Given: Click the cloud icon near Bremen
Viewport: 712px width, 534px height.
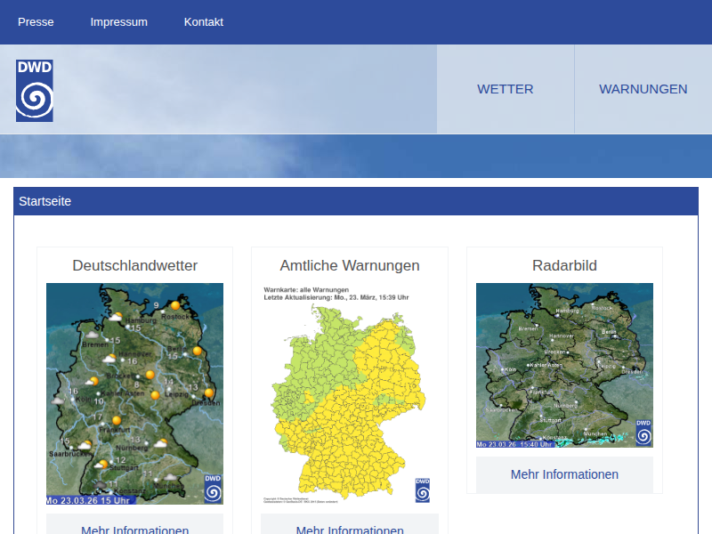Looking at the screenshot, I should click(x=93, y=336).
